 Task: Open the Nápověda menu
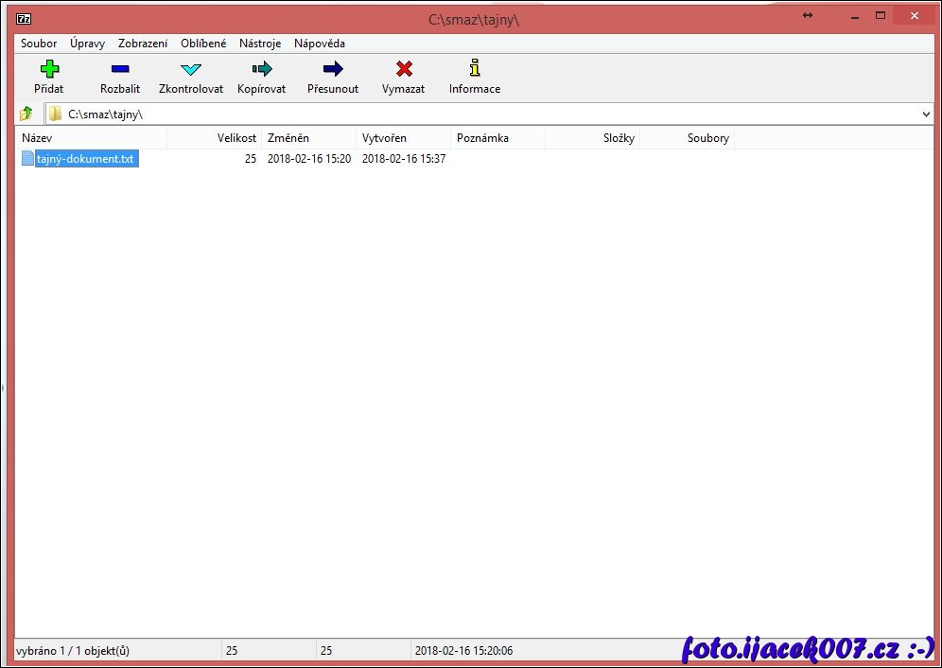(x=320, y=44)
